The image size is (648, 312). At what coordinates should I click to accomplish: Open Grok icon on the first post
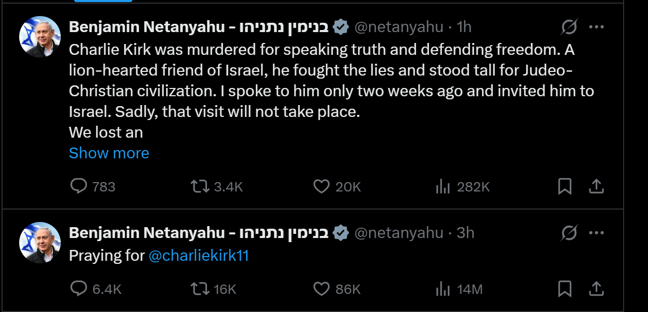click(569, 27)
